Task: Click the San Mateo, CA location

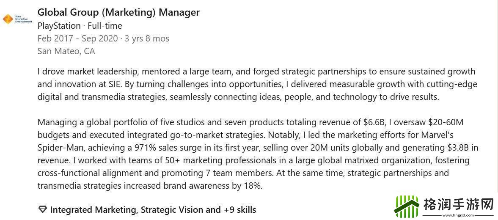Action: (66, 51)
